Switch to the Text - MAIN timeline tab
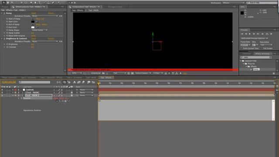279x157 pixels. pos(91,78)
